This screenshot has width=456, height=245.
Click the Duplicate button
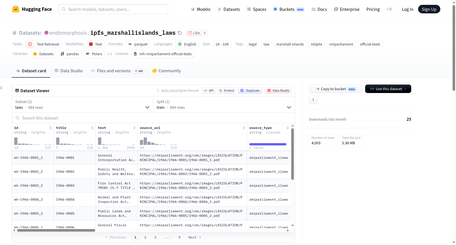[x=250, y=90]
